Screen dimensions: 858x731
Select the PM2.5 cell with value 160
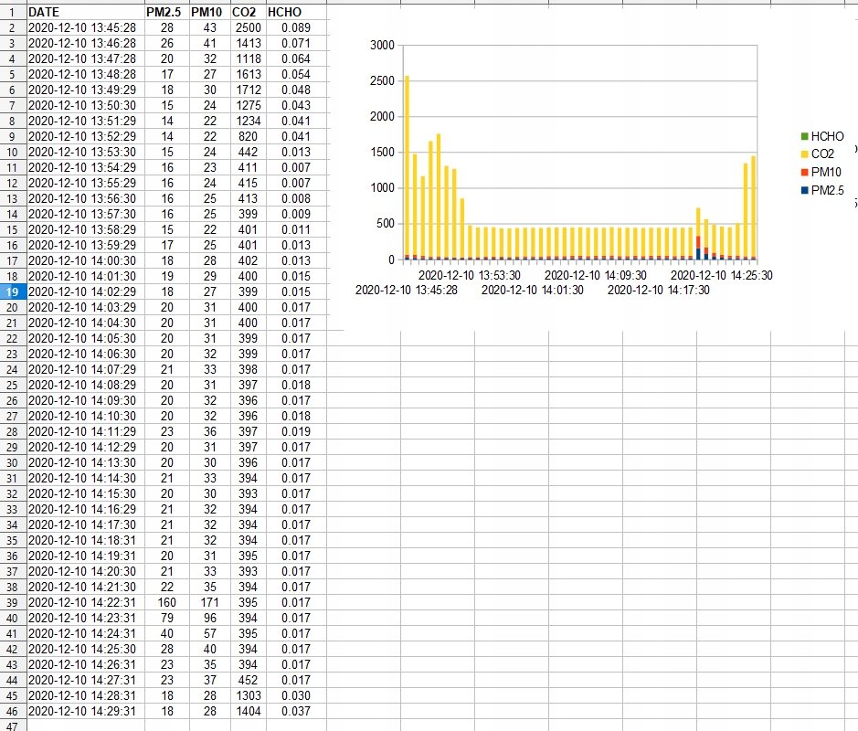(x=166, y=602)
